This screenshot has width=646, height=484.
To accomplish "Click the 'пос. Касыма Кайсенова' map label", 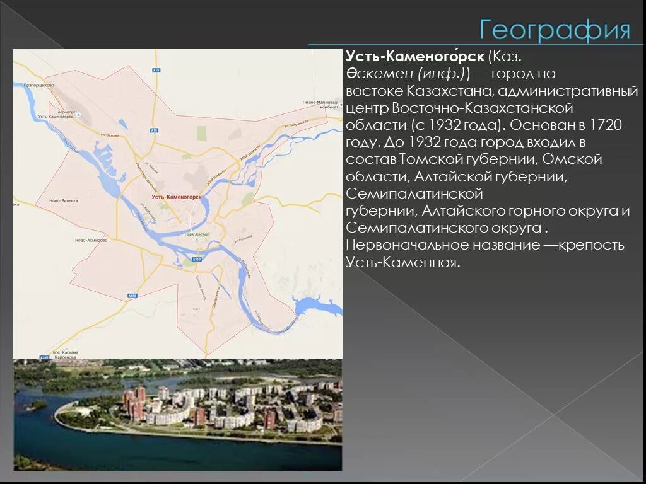I will click(65, 355).
